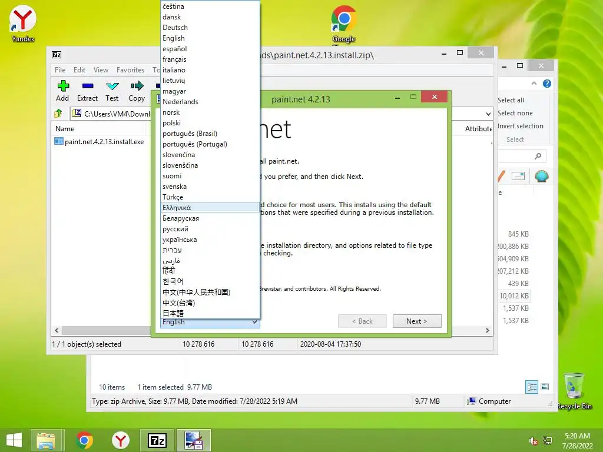Choose English from the language list
This screenshot has height=452, width=603.
210,38
